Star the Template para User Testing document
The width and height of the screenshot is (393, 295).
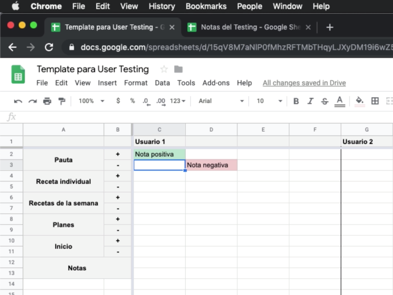pyautogui.click(x=164, y=69)
